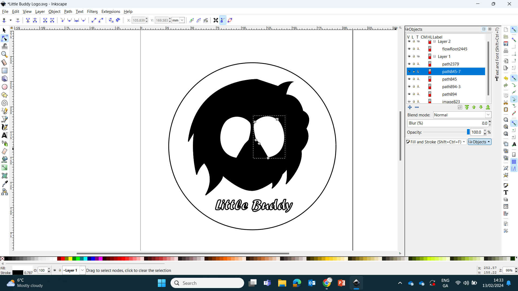The height and width of the screenshot is (291, 518).
Task: Select the Eraser tool
Action: tap(4, 151)
